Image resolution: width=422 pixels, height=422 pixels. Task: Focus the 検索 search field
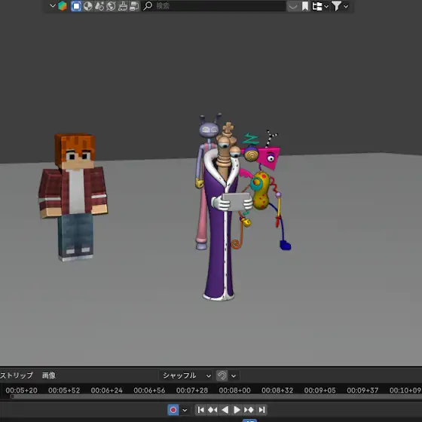[213, 6]
